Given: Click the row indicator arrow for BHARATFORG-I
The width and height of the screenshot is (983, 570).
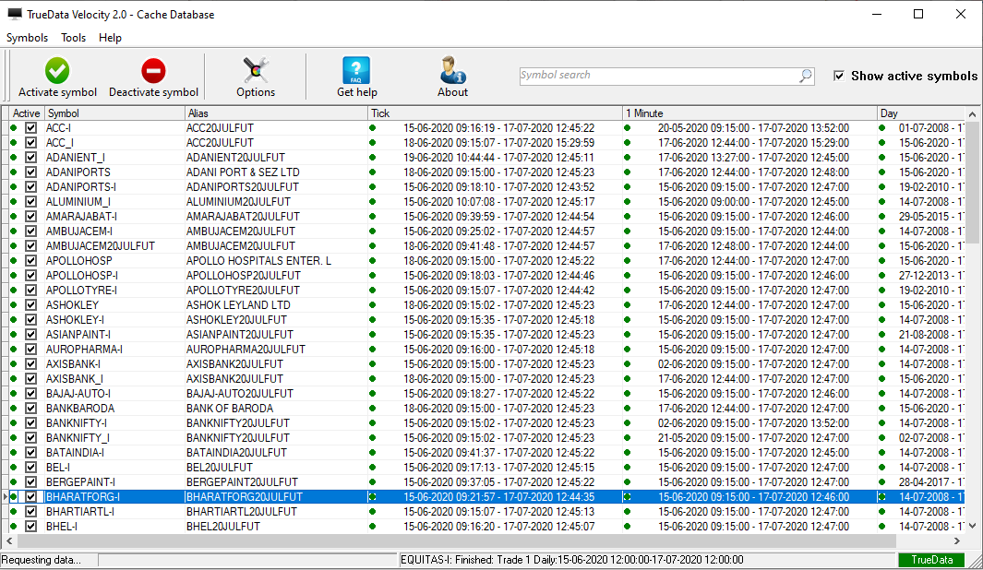Looking at the screenshot, I should [5, 497].
